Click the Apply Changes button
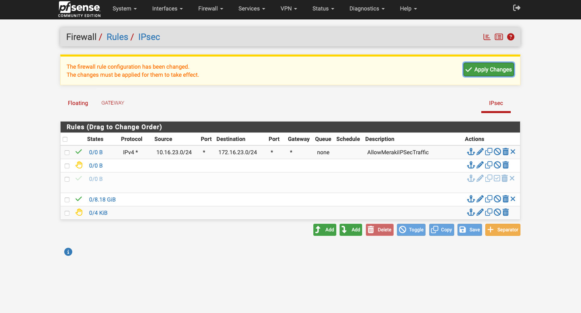The width and height of the screenshot is (581, 313). pos(489,69)
